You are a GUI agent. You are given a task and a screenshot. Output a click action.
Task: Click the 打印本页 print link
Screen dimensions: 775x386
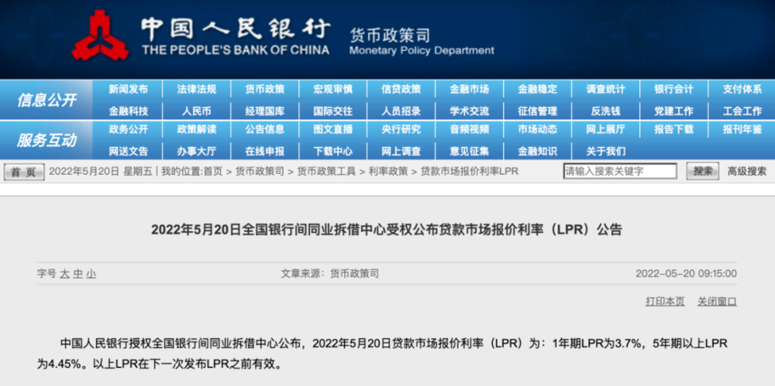[665, 302]
